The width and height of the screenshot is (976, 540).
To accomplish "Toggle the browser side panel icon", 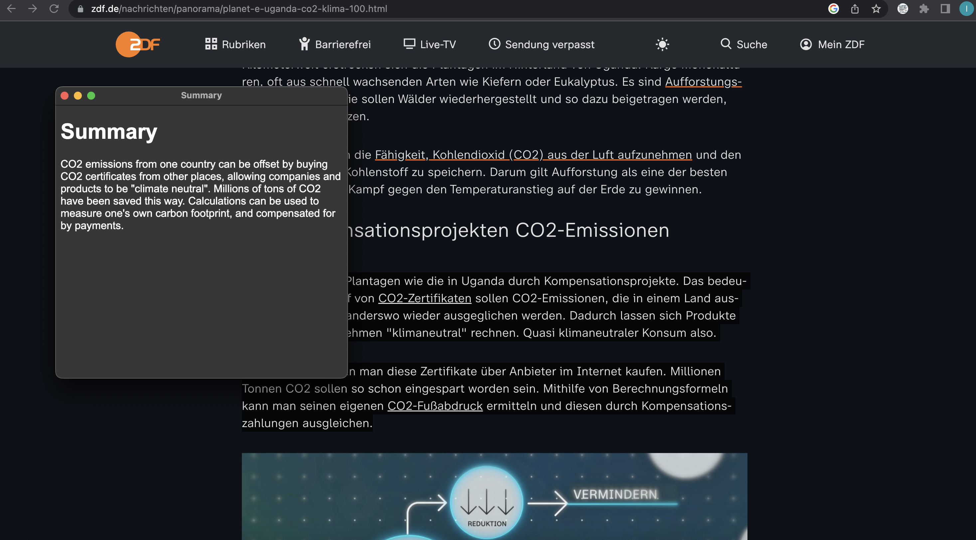I will pos(945,9).
